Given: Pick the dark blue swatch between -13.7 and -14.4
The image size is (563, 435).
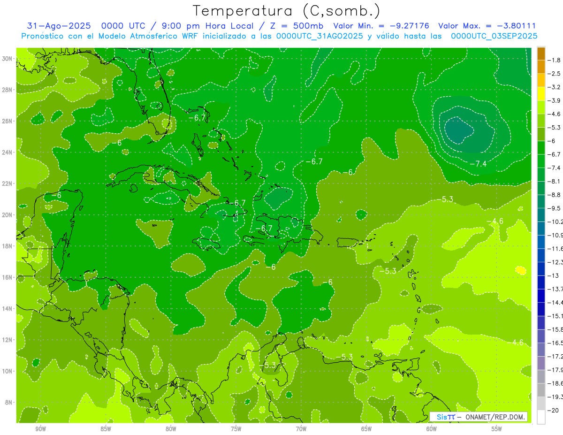Looking at the screenshot, I should tap(541, 296).
